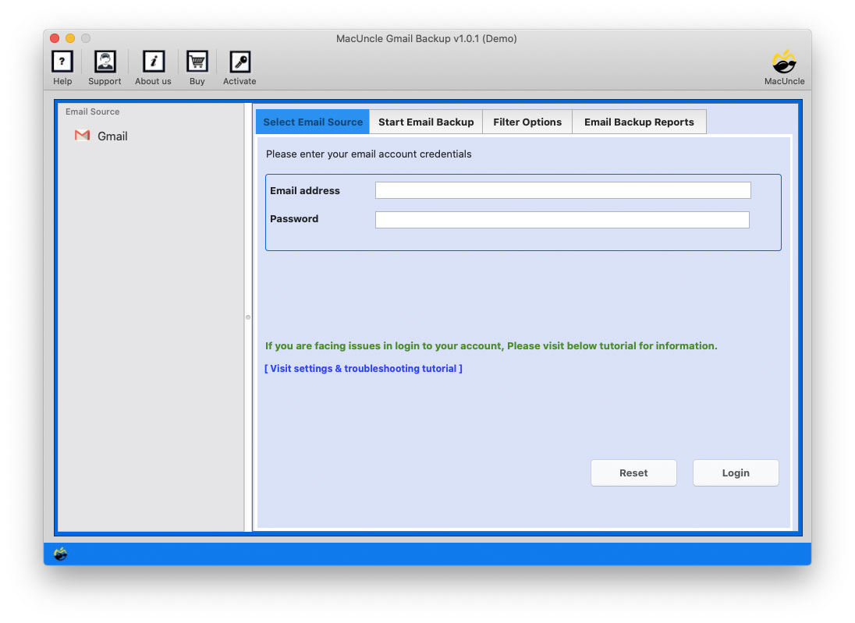Viewport: 855px width, 623px height.
Task: Click the Email address input field
Action: pyautogui.click(x=562, y=189)
